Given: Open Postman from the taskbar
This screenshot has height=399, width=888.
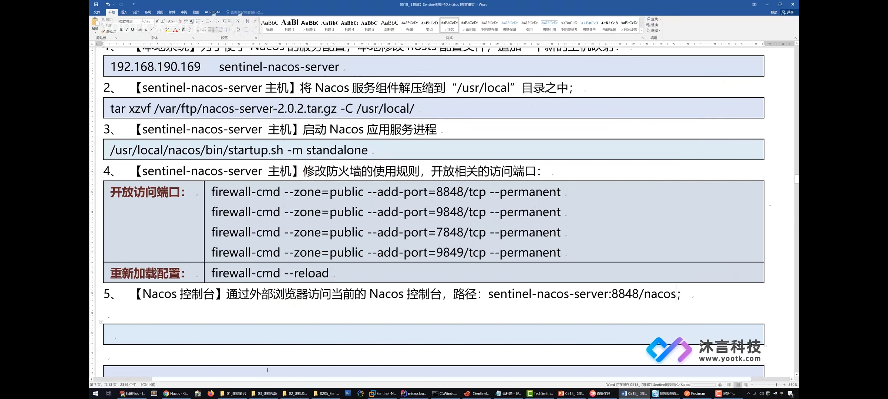Looking at the screenshot, I should pyautogui.click(x=695, y=393).
